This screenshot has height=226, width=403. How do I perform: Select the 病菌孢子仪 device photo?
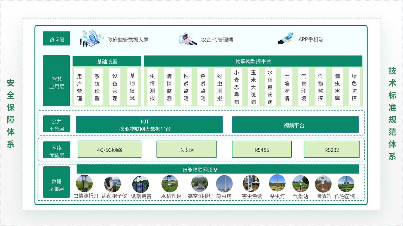pos(112,184)
